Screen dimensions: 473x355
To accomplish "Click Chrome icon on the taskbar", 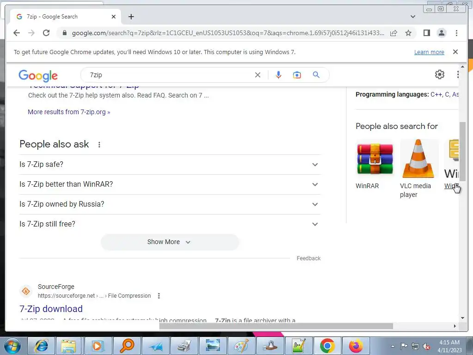I will coord(327,346).
